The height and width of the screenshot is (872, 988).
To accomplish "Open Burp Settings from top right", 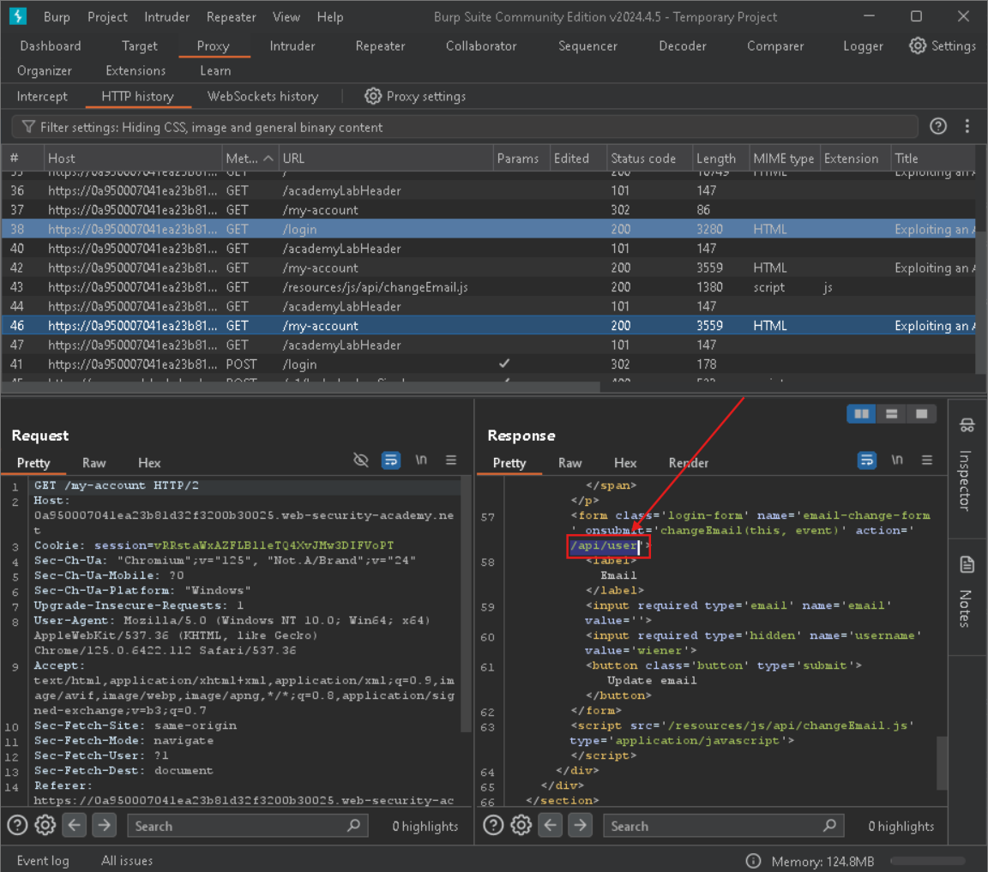I will 943,46.
